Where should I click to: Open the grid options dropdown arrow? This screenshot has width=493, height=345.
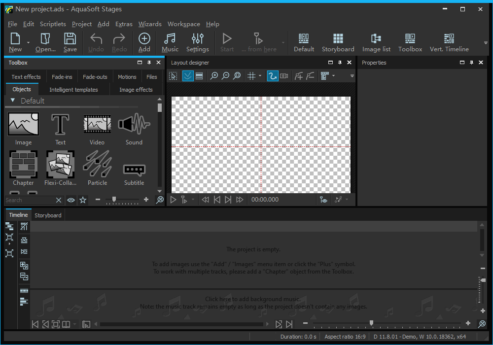click(260, 76)
